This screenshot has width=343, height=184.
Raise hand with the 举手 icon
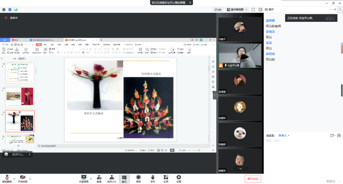(152, 178)
